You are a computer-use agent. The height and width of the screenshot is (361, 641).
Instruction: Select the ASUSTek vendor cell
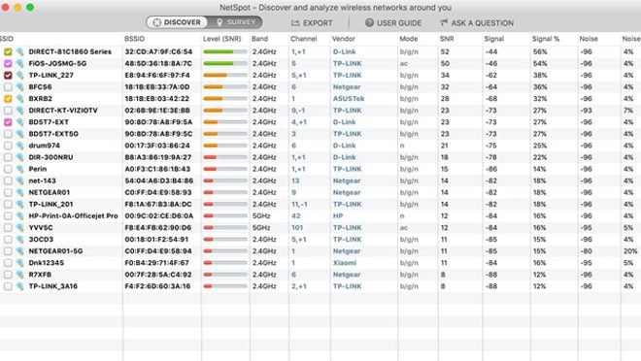(349, 99)
